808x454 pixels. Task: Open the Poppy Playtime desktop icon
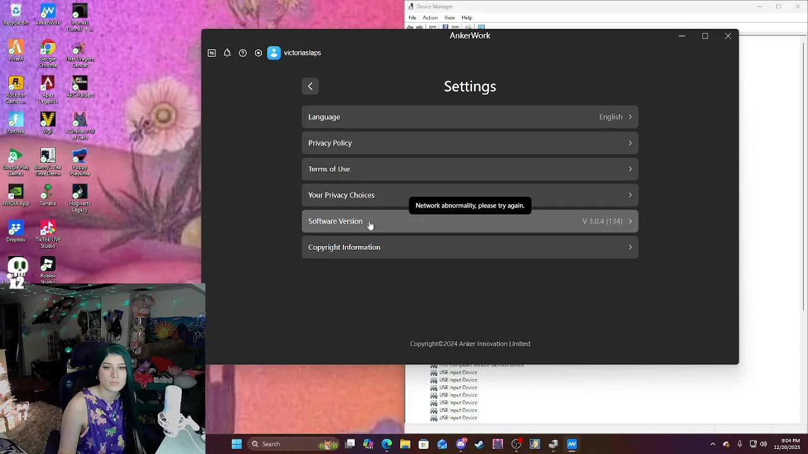[x=80, y=163]
